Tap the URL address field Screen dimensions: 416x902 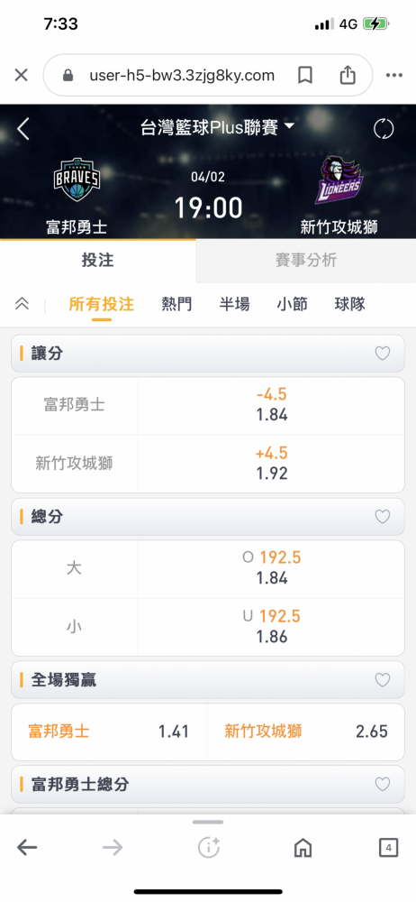(182, 76)
